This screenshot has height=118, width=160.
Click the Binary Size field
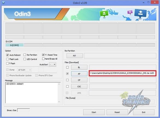24,110
